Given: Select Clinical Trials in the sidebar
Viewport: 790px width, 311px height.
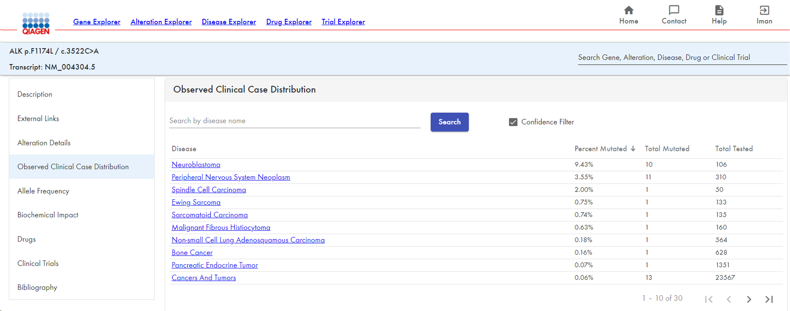Looking at the screenshot, I should 82,263.
